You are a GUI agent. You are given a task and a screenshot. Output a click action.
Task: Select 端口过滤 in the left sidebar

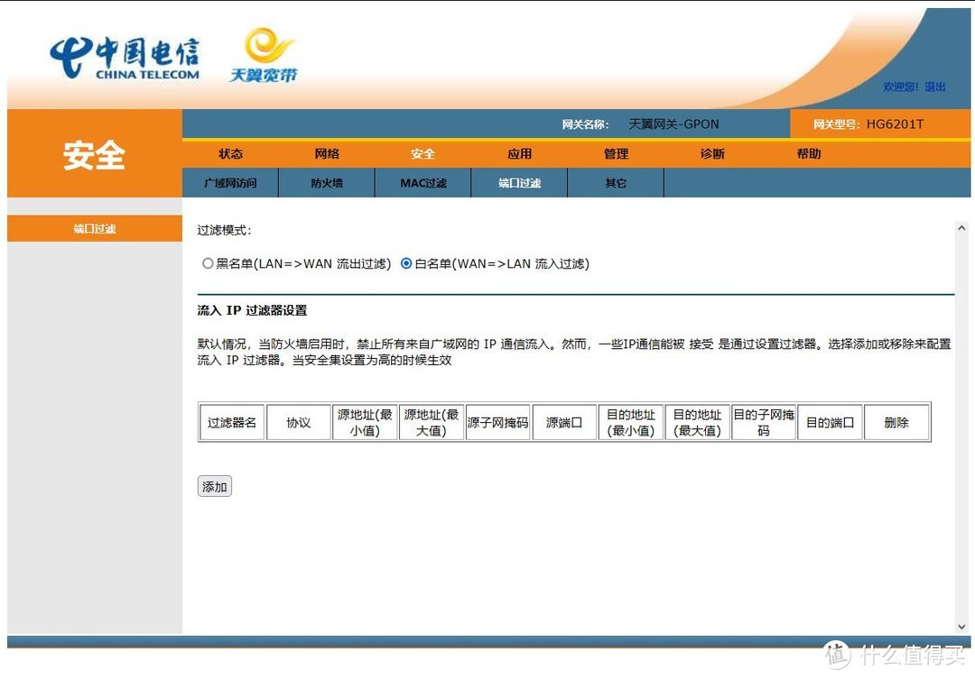[x=94, y=228]
